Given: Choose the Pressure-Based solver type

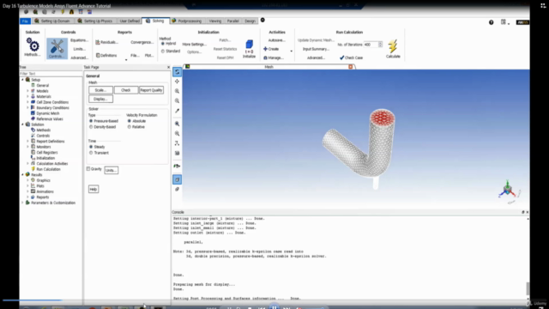Looking at the screenshot, I should coord(104,121).
